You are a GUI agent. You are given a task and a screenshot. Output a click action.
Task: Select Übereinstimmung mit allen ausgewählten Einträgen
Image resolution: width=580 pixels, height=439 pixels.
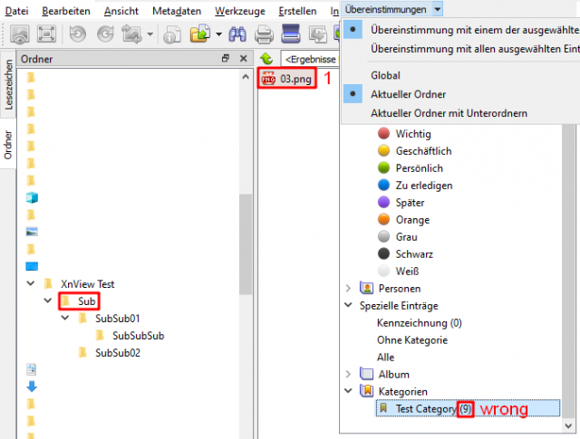475,49
